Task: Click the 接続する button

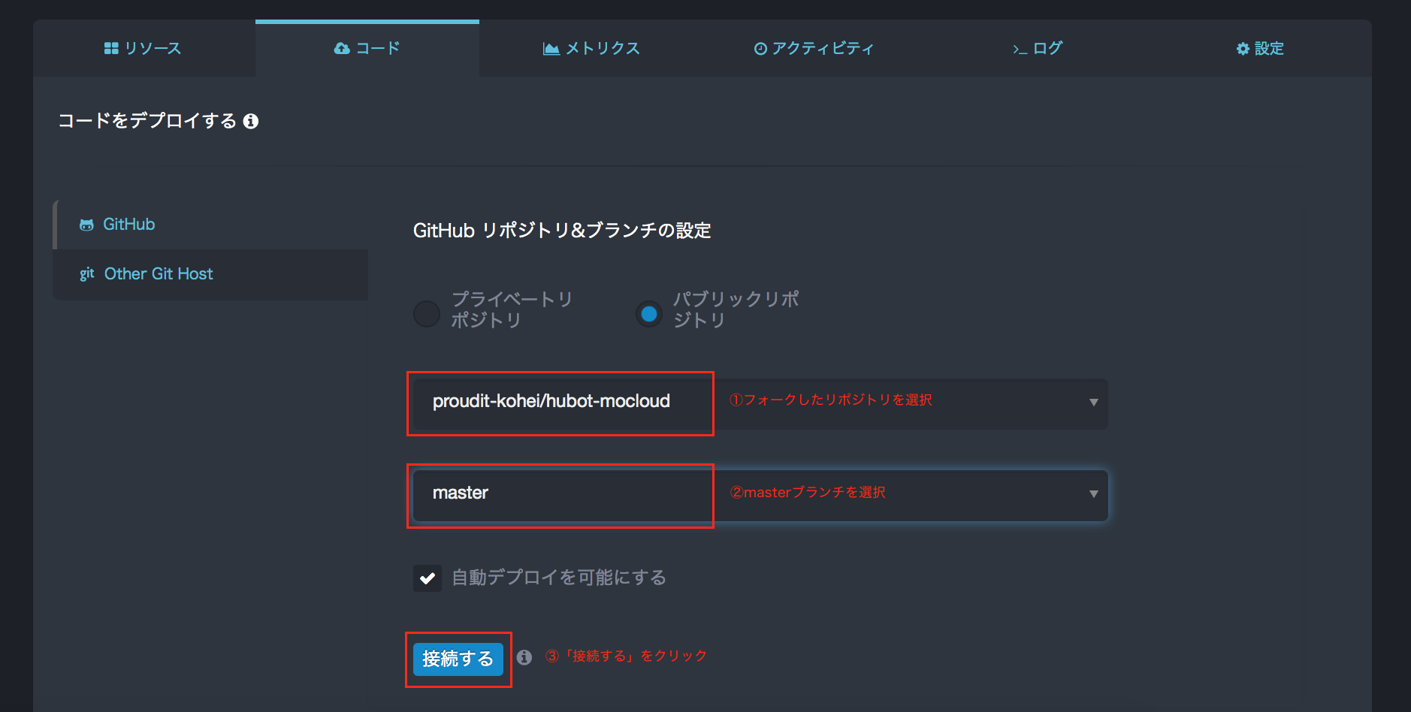Action: coord(458,658)
